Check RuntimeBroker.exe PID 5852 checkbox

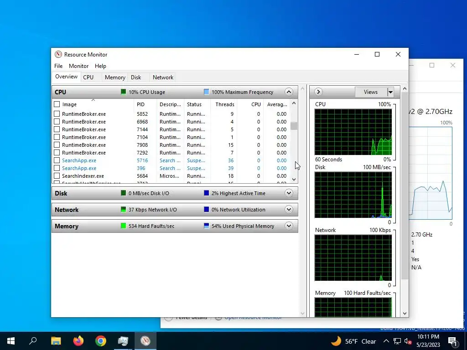coord(57,113)
